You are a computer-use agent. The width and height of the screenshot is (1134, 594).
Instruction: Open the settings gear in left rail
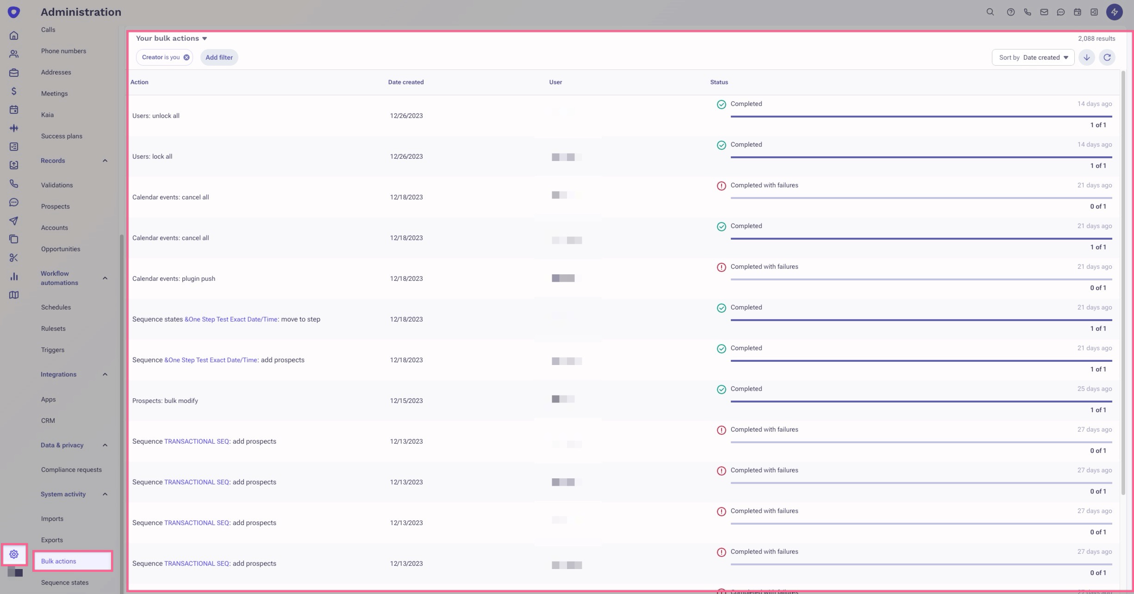pos(14,554)
